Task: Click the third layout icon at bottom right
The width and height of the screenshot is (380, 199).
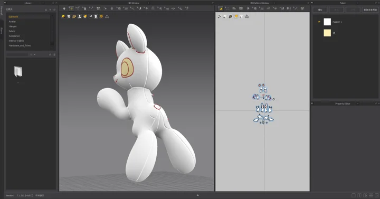Action: click(365, 195)
